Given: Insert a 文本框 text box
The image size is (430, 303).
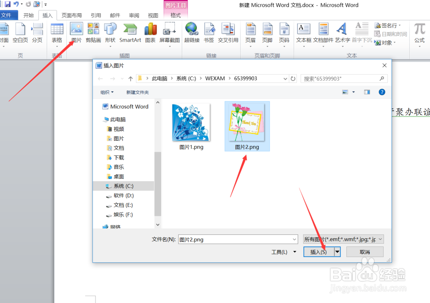Looking at the screenshot, I should pos(304,31).
